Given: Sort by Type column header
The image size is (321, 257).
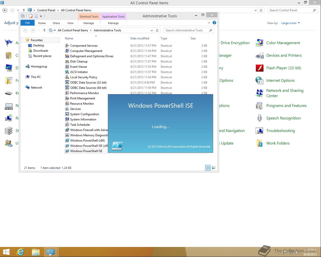Looking at the screenshot, I should 164,38.
